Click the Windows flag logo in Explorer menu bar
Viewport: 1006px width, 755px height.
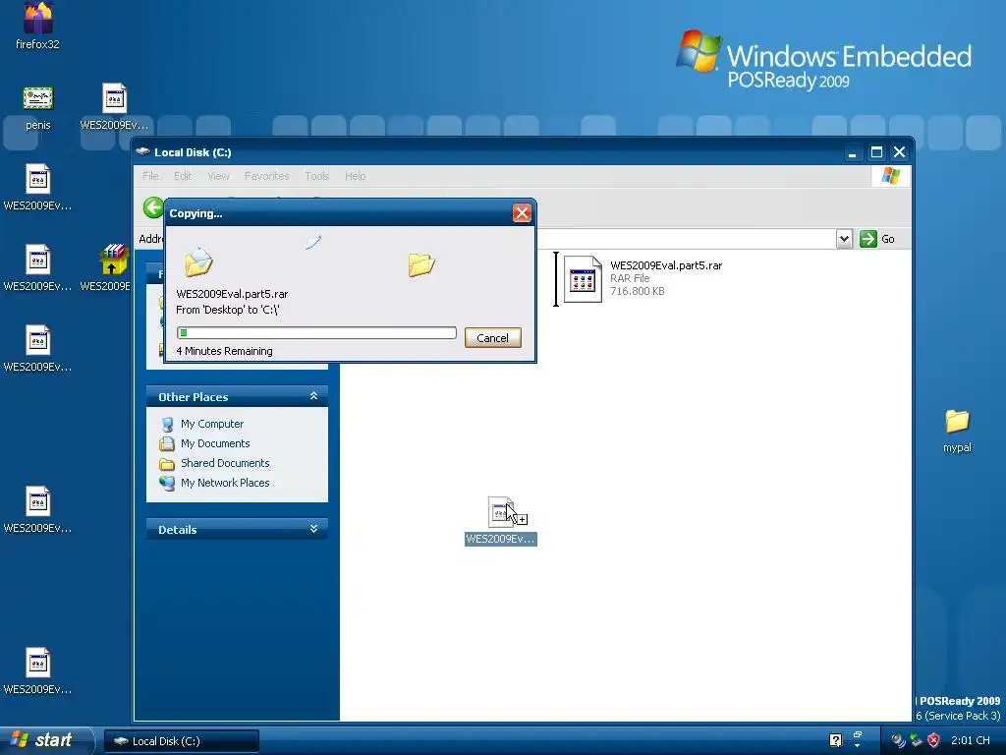(x=890, y=176)
